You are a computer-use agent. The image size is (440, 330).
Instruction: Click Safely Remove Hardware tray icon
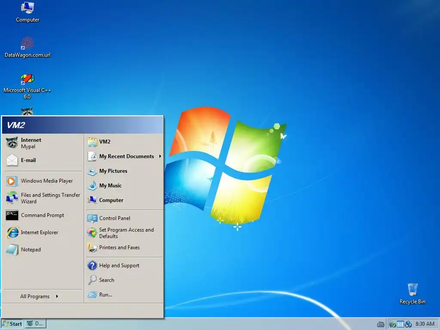point(392,324)
